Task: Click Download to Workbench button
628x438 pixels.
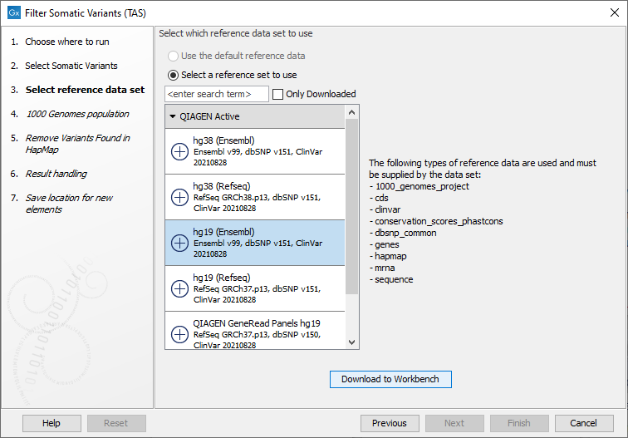Action: 390,379
